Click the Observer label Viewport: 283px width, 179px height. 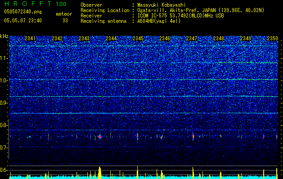[91, 5]
